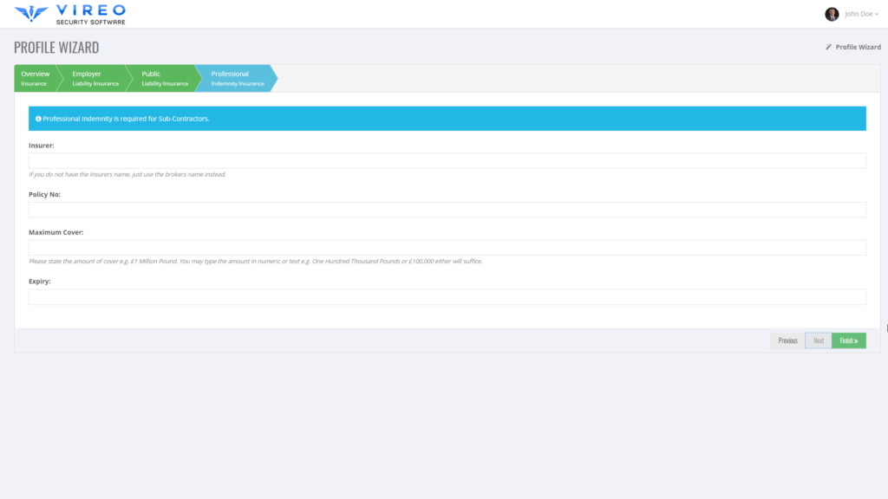Click the Next button
The width and height of the screenshot is (888, 499).
(819, 340)
